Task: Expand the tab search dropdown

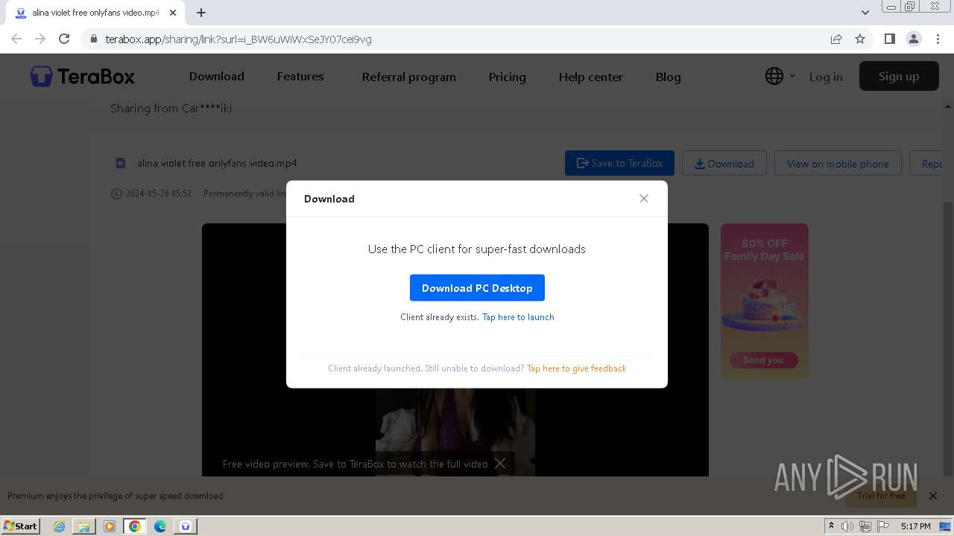Action: point(865,13)
